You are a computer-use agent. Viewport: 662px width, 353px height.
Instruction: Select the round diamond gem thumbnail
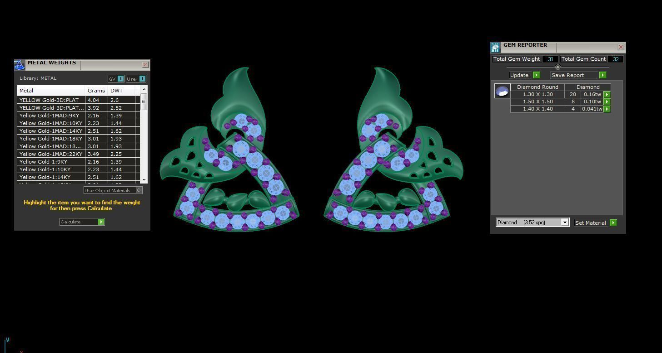(502, 91)
